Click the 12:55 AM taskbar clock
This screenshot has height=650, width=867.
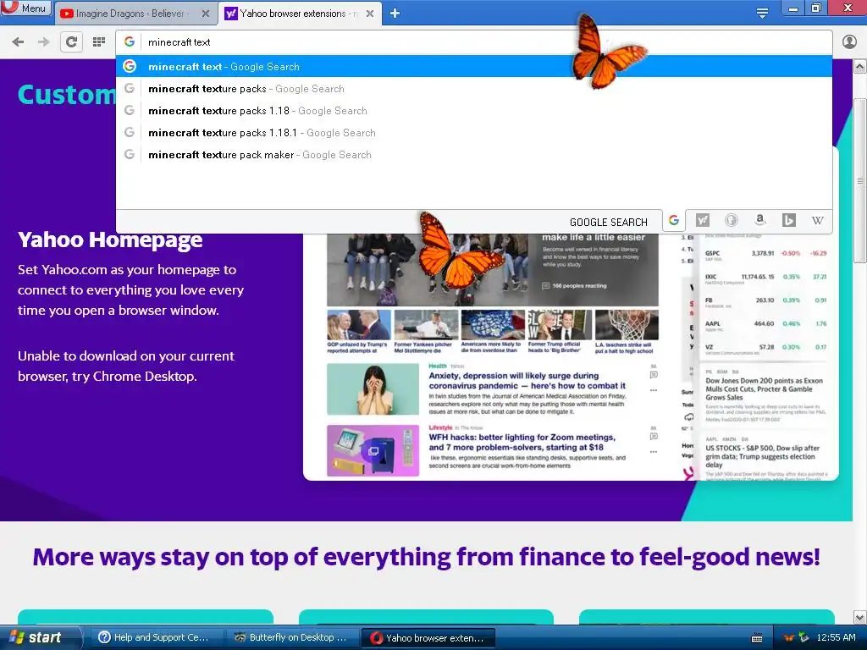[836, 637]
